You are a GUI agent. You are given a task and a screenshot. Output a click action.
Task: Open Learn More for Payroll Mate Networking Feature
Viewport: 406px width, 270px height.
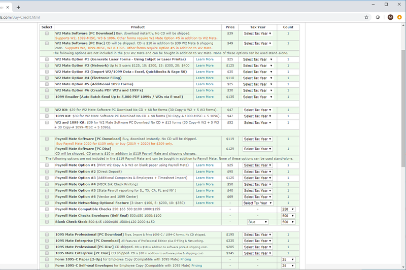click(x=205, y=203)
